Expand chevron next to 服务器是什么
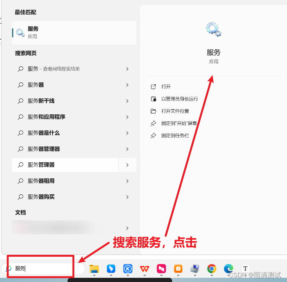Image resolution: width=287 pixels, height=282 pixels. [127, 133]
